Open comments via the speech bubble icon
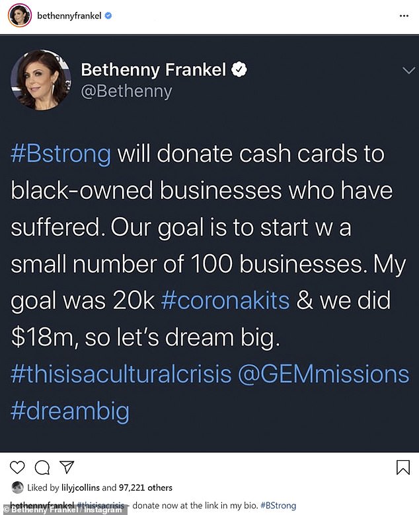Screen dimensions: 419x515 [43, 468]
